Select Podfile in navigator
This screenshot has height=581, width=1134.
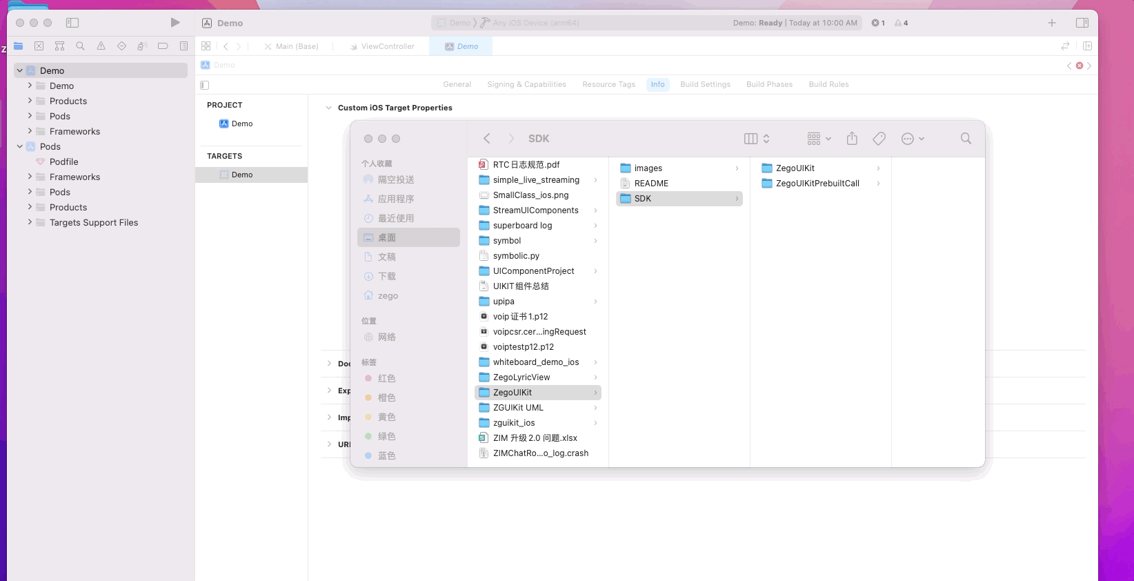(57, 161)
